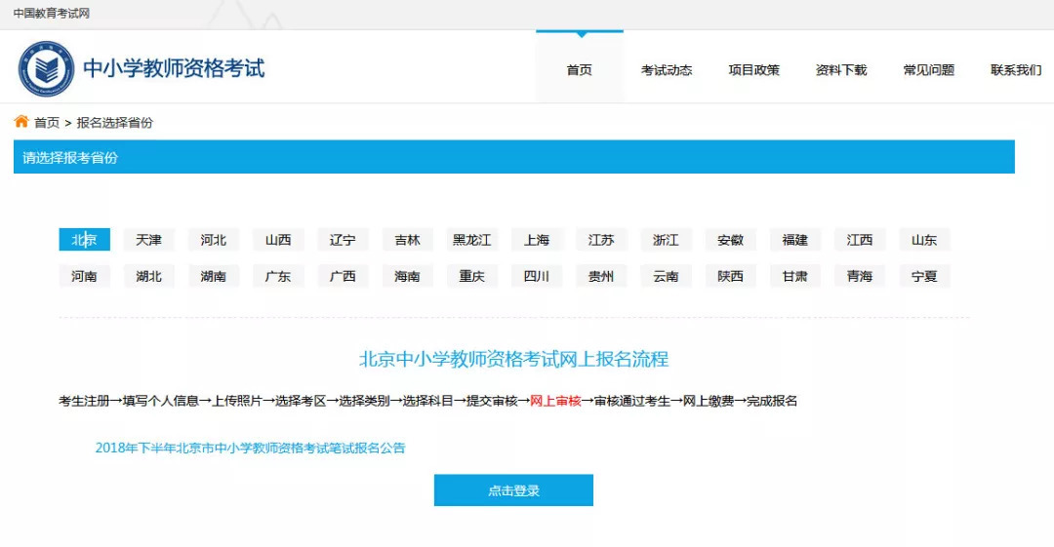Open the 考试动态 menu item
1054x547 pixels.
coord(667,70)
